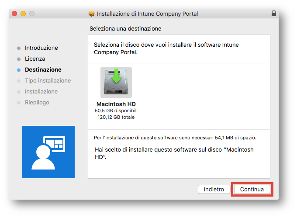The height and width of the screenshot is (218, 297).
Task: Click the lock icon in title bar
Action: point(274,13)
